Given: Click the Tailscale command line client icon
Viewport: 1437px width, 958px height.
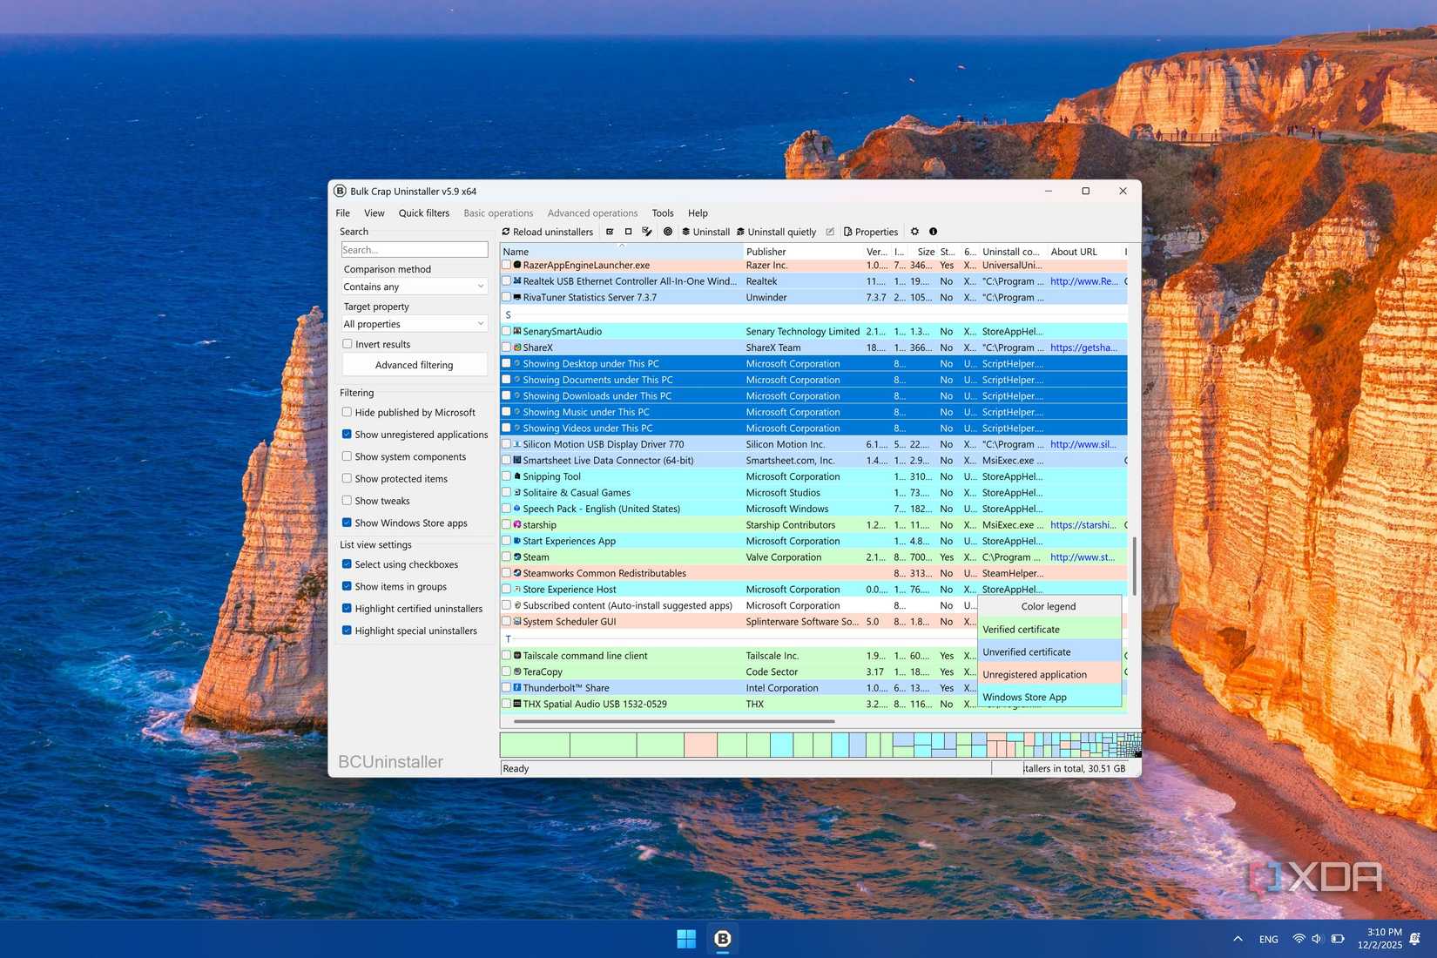Looking at the screenshot, I should tap(517, 655).
